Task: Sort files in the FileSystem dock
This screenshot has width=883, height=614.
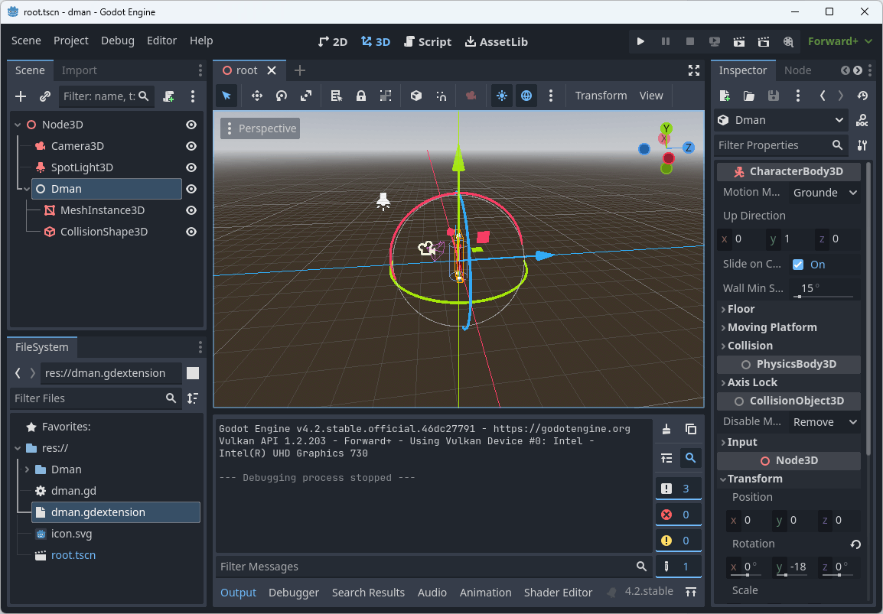Action: click(193, 398)
